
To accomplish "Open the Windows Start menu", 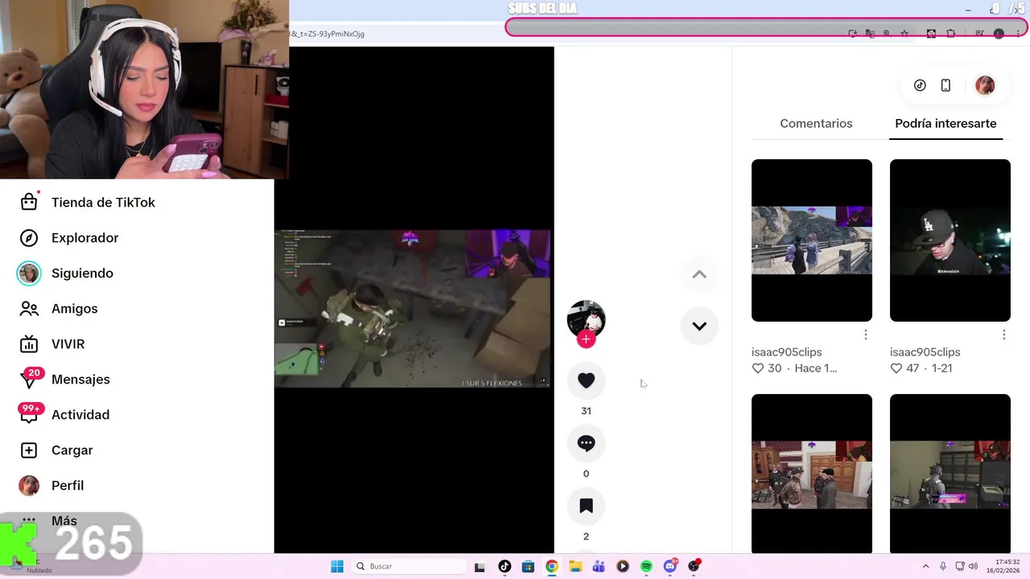I will (x=337, y=566).
